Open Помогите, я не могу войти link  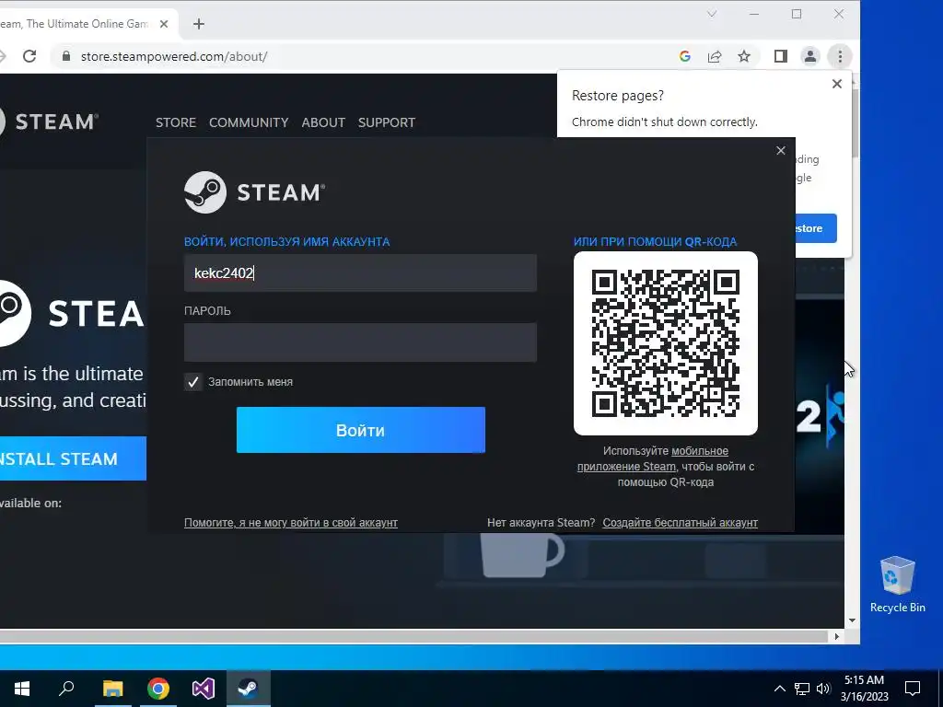(290, 523)
